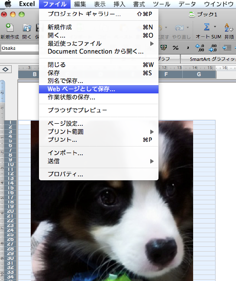Choose Web ページとして保存... menu item
The width and height of the screenshot is (236, 281).
[x=99, y=89]
